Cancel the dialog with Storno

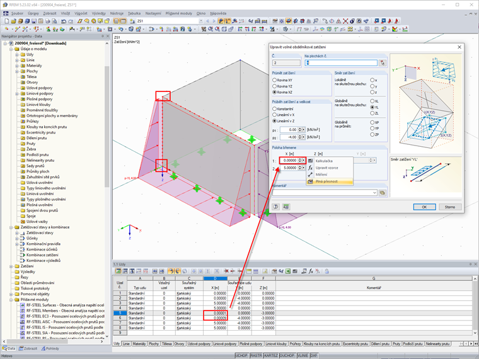click(x=449, y=207)
